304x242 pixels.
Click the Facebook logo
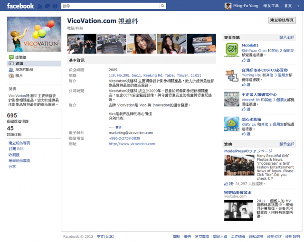tap(20, 6)
